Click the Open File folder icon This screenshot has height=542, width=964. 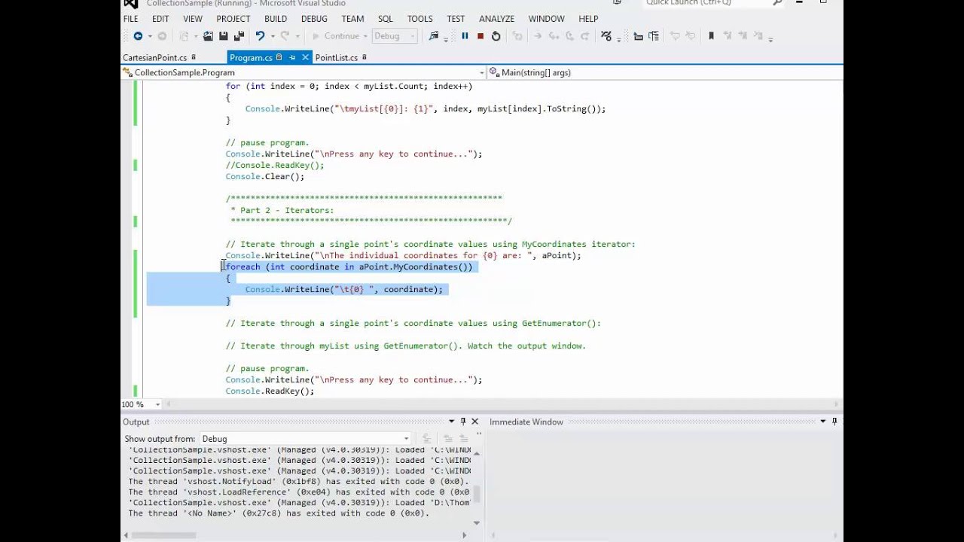(x=208, y=36)
